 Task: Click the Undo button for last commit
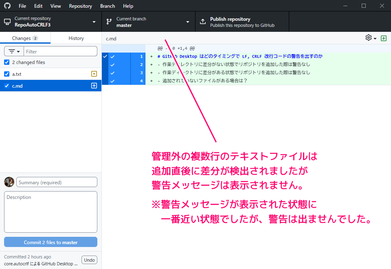point(89,260)
